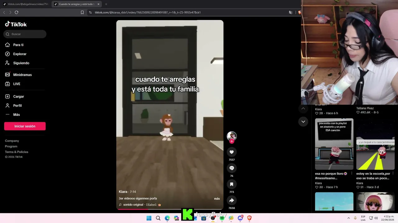Switch to the abigailmaos TikTok browser tab
The height and width of the screenshot is (223, 398).
(x=26, y=4)
